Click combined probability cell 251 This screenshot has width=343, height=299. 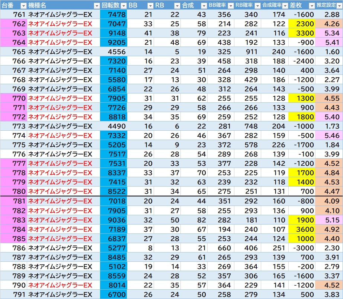pos(275,248)
